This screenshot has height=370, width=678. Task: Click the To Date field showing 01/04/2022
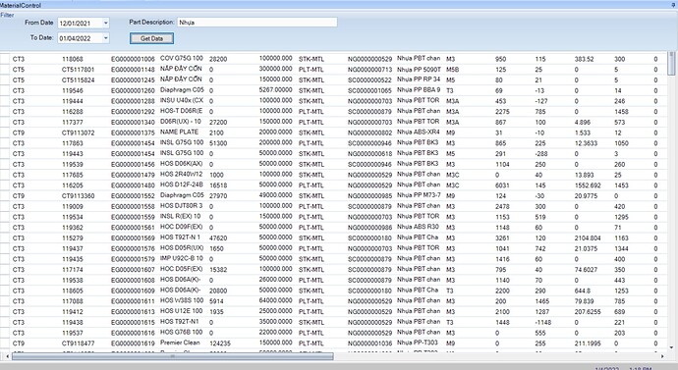(80, 38)
